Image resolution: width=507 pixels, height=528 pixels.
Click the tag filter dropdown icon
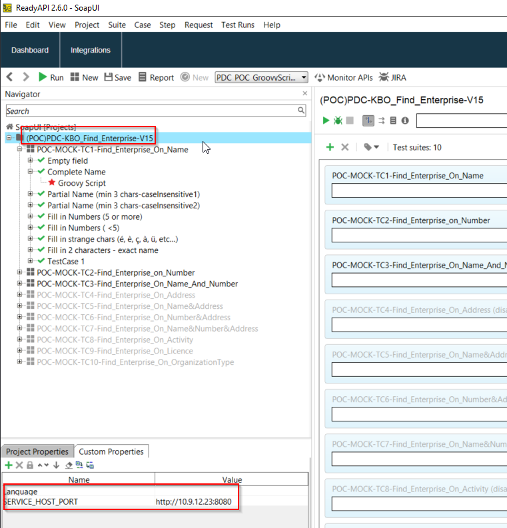pyautogui.click(x=371, y=147)
